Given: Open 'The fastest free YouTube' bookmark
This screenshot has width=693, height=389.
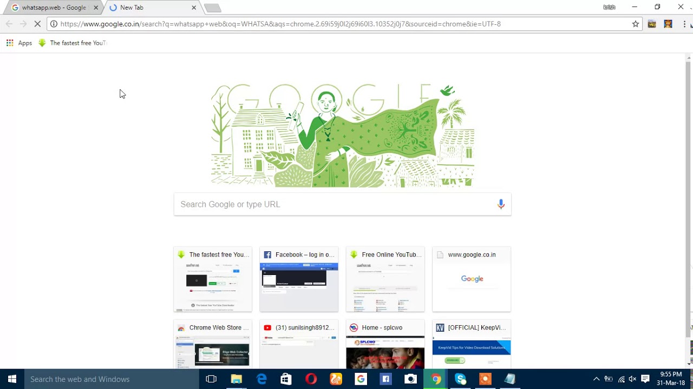Looking at the screenshot, I should tap(73, 43).
